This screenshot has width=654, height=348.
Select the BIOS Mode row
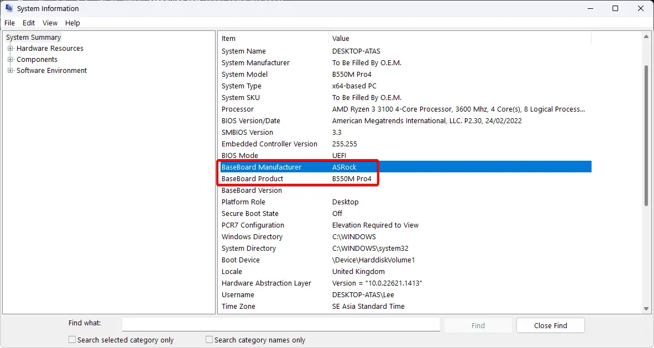[406, 155]
